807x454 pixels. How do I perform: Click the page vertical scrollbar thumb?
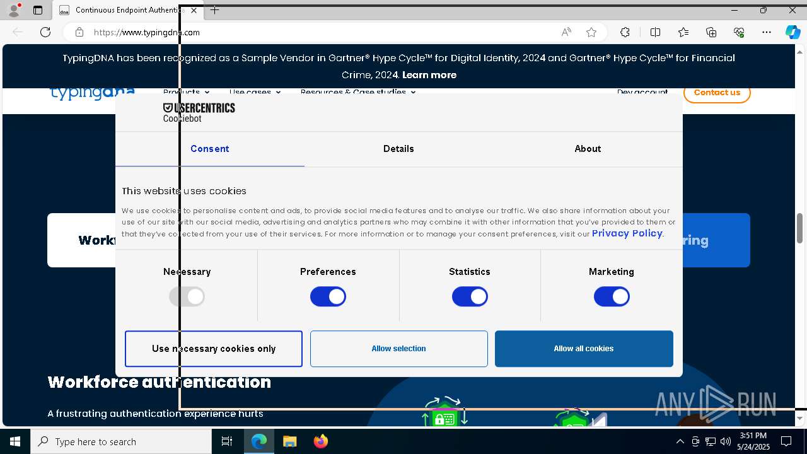point(799,228)
